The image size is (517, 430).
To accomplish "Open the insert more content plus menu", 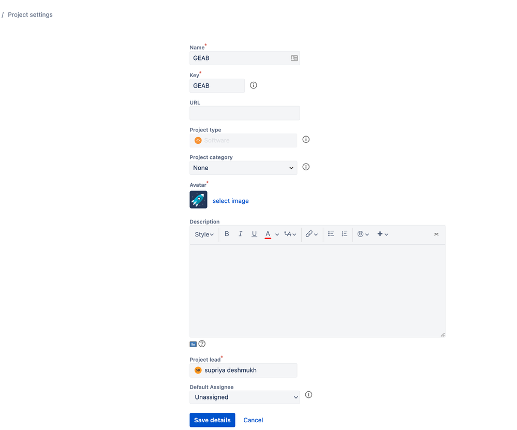I will point(380,234).
